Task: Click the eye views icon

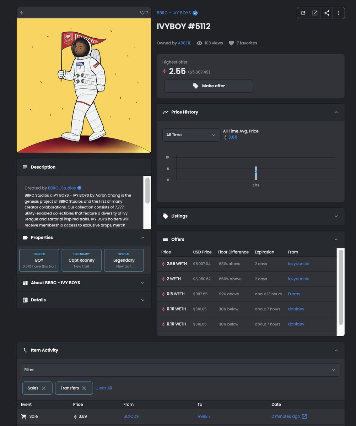Action: click(x=200, y=43)
